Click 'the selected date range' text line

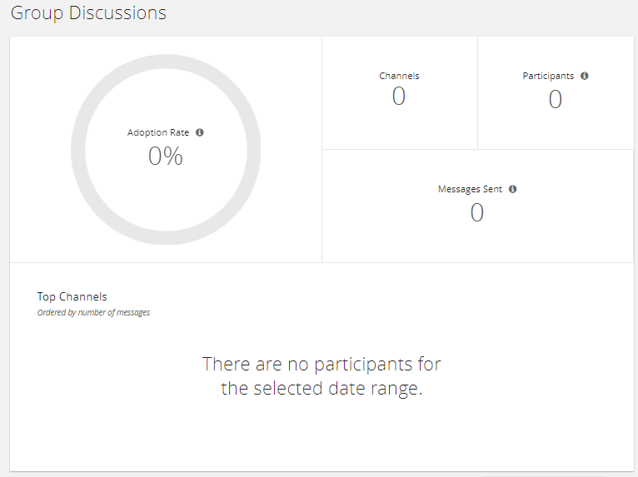pyautogui.click(x=321, y=389)
